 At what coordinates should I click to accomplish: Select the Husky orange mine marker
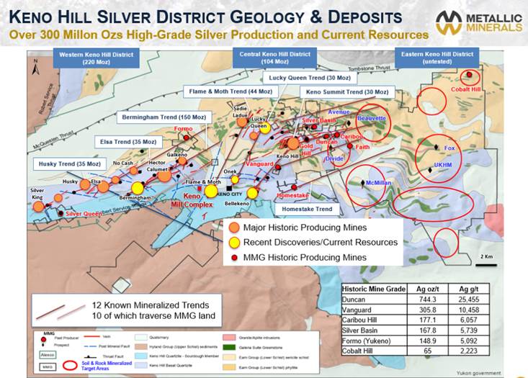coord(85,184)
